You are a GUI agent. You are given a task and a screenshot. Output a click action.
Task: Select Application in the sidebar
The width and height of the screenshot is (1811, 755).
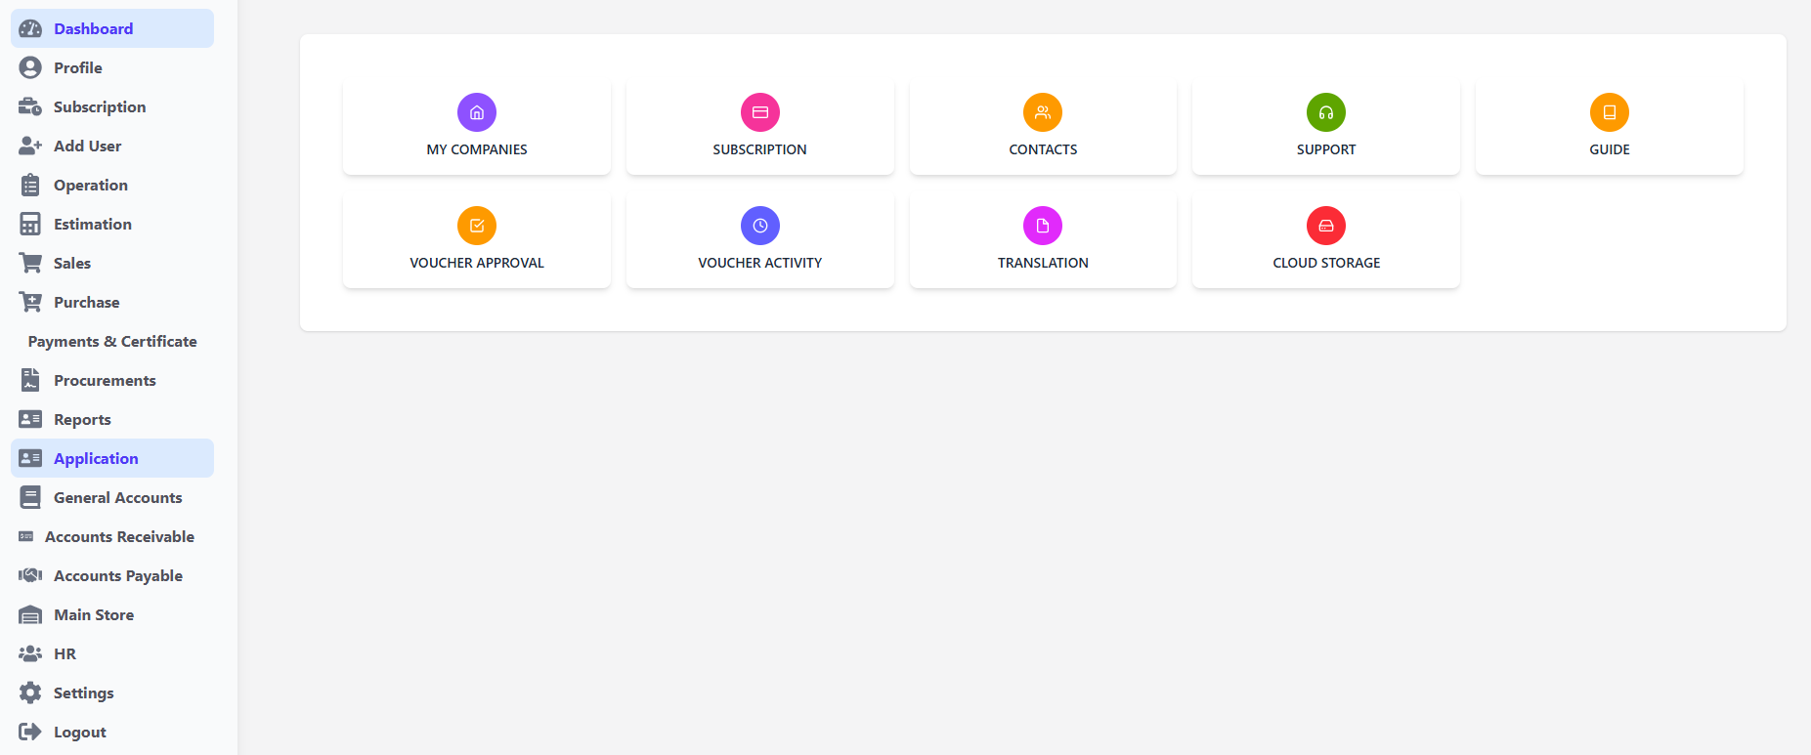point(96,458)
